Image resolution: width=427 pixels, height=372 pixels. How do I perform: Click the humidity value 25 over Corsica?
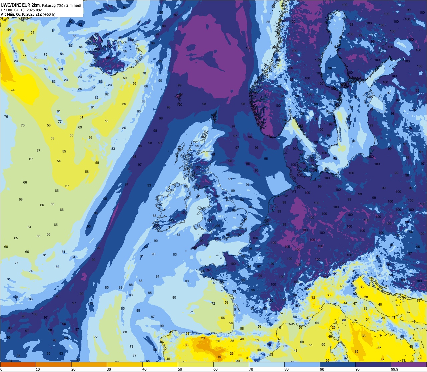pyautogui.click(x=334, y=328)
